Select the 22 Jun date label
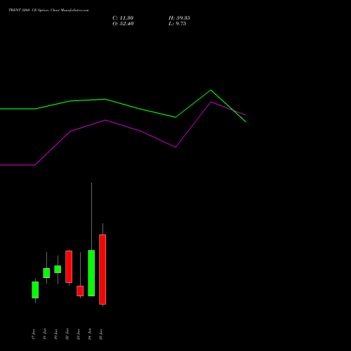The width and height of the screenshot is (351, 351). pos(67,334)
